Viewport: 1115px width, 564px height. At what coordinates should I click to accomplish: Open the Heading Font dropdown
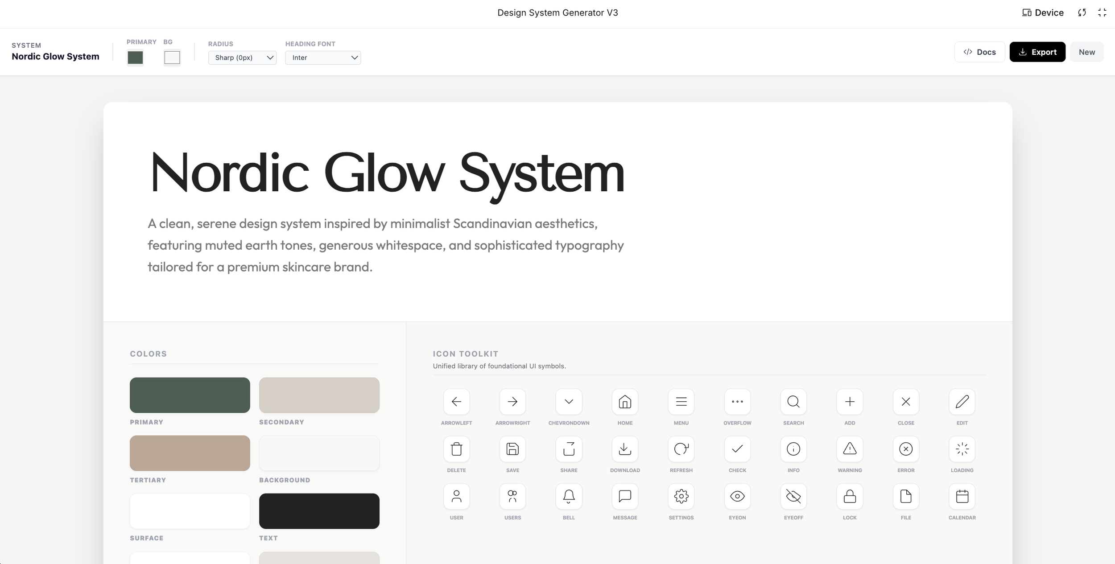323,58
